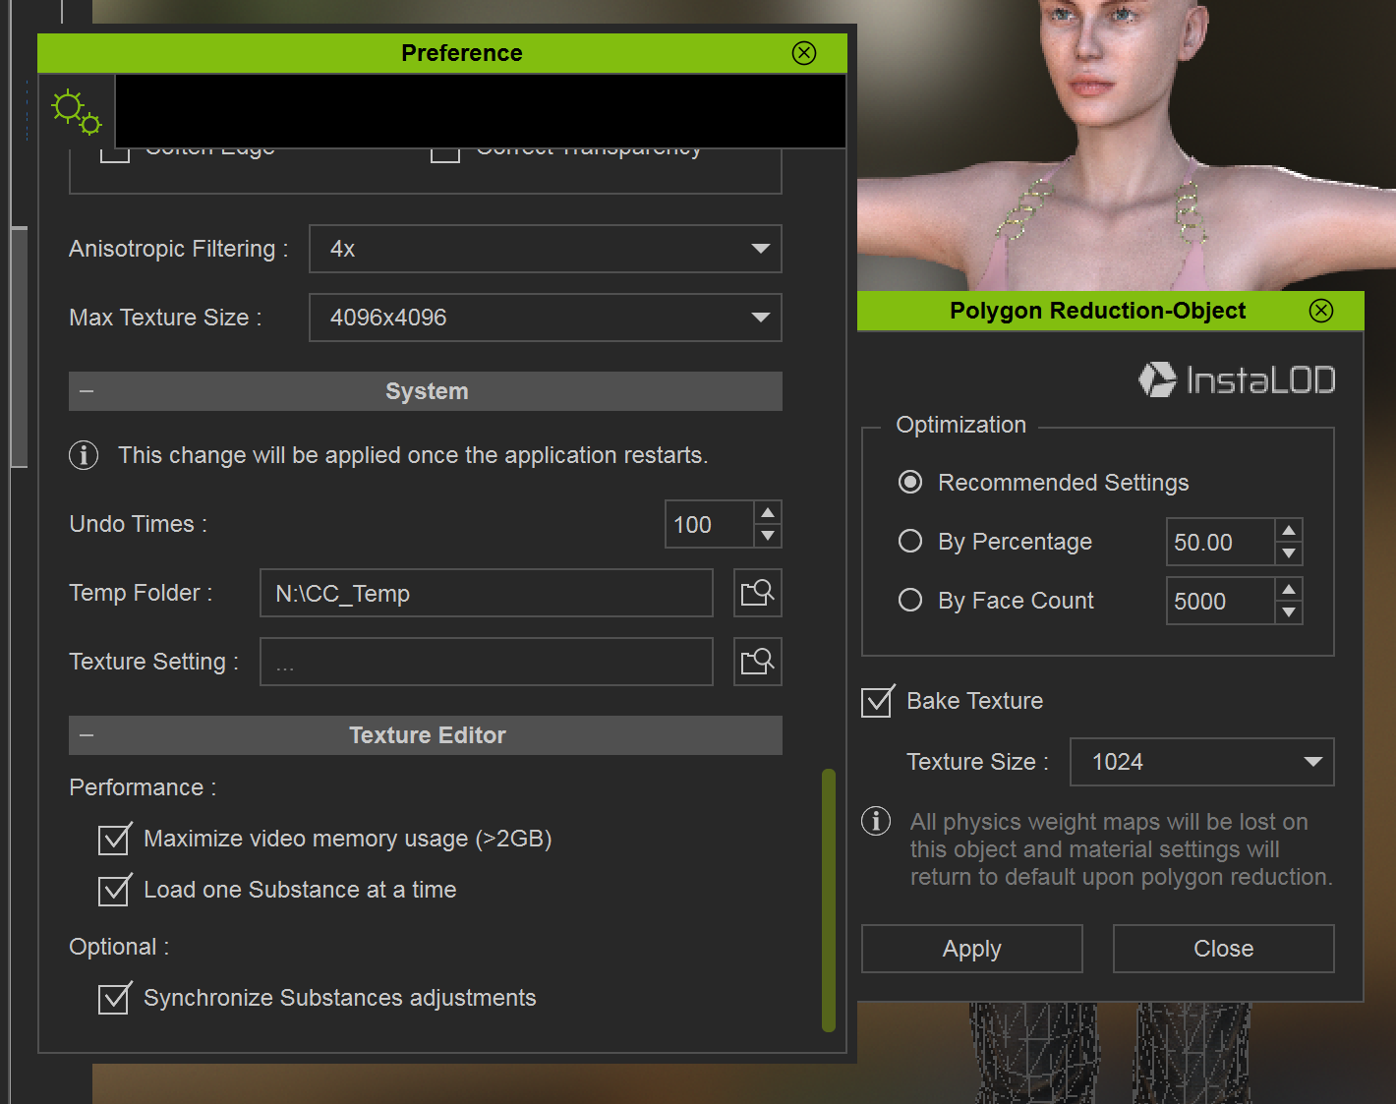Increase Undo Times value
Image resolution: width=1396 pixels, height=1104 pixels.
click(x=768, y=512)
